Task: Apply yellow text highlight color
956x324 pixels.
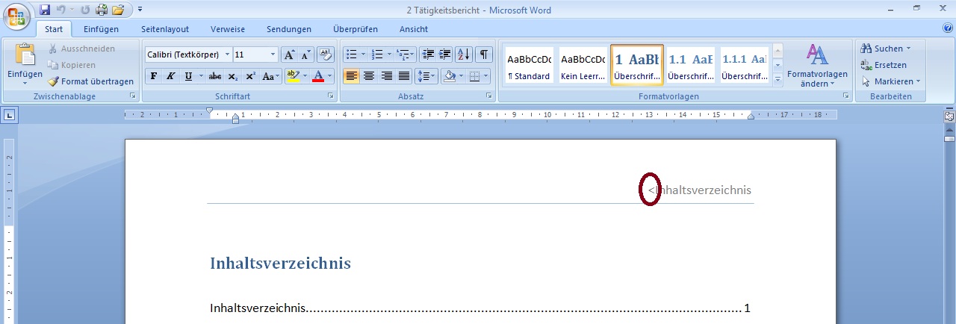Action: pyautogui.click(x=293, y=76)
